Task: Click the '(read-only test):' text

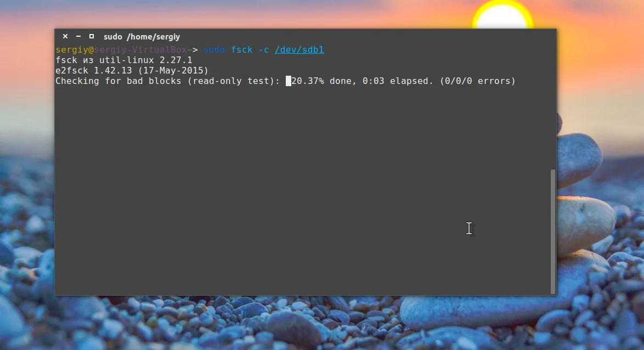Action: (234, 81)
